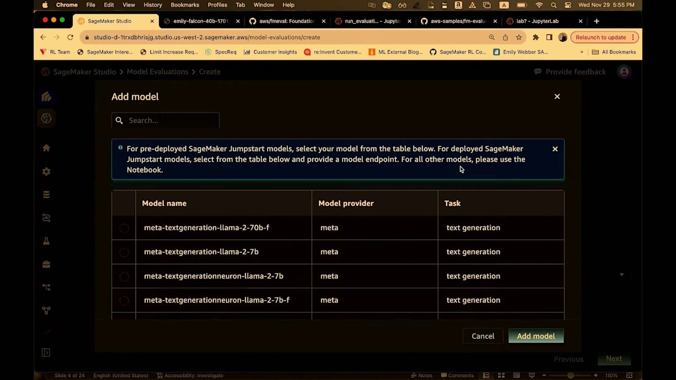Image resolution: width=676 pixels, height=380 pixels.
Task: Click the Search models input field
Action: click(166, 120)
